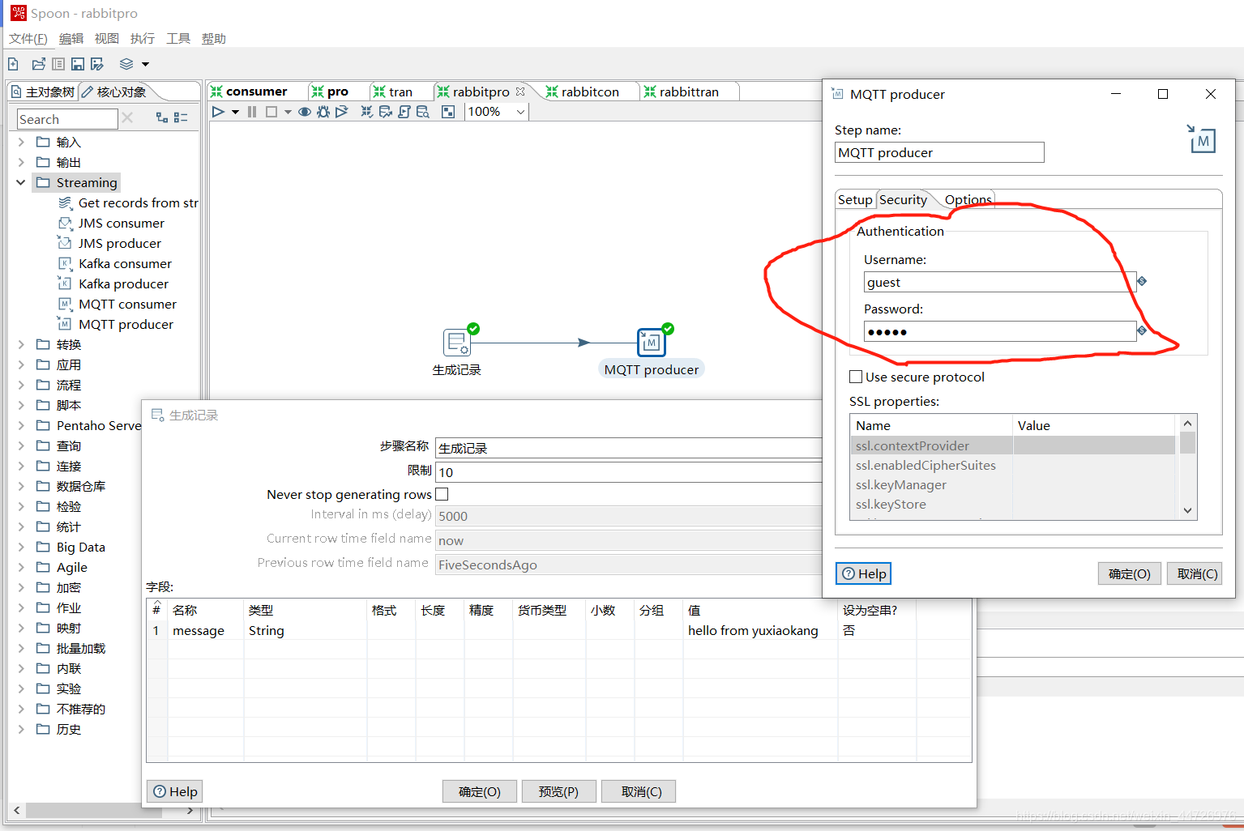This screenshot has height=831, width=1244.
Task: Open the 100% zoom dropdown
Action: (x=520, y=112)
